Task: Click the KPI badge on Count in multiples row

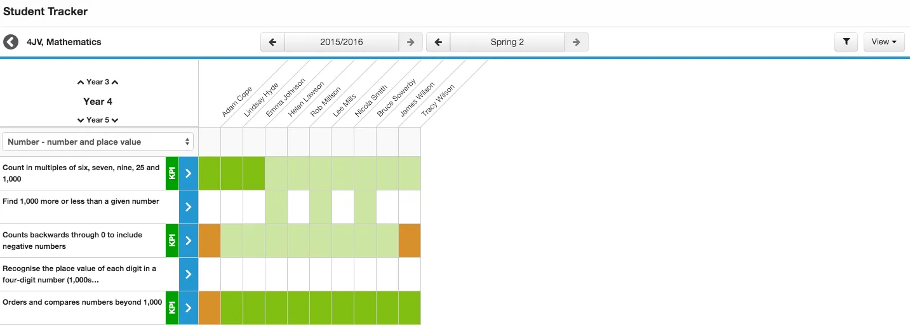Action: point(172,173)
